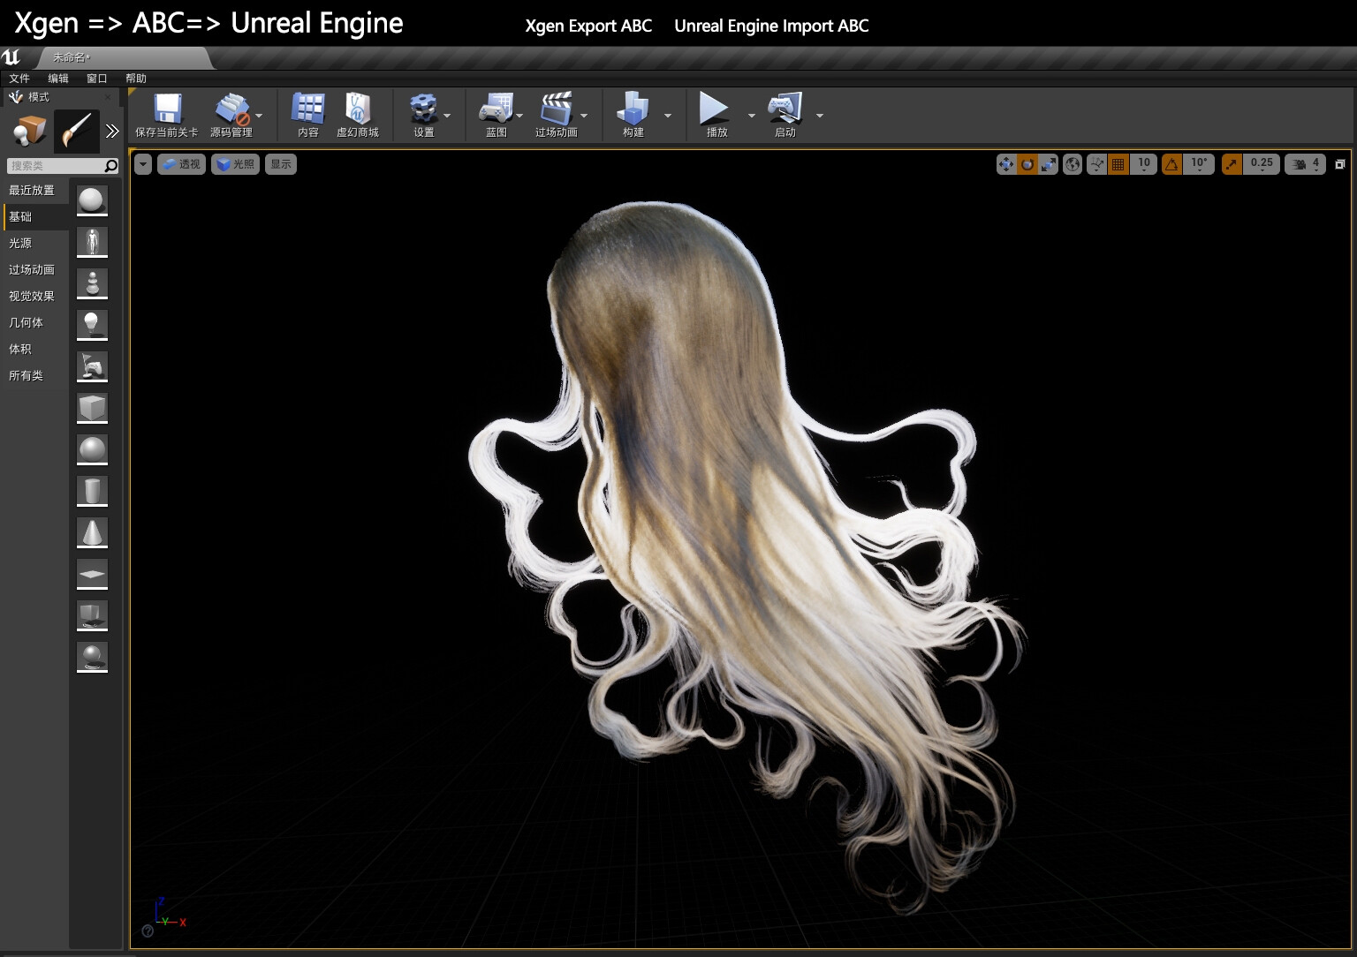Click the Save Current Level (保存当前关卡) icon
Screen dimensions: 1357x957
(x=167, y=109)
